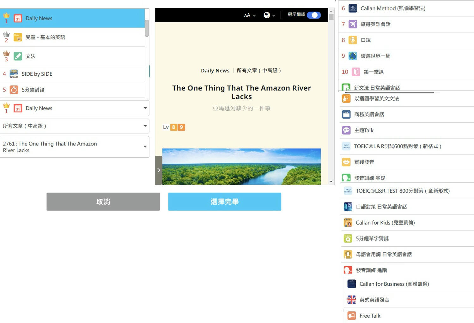Viewport: 474px width, 323px height.
Task: Click the 5分鐘單字猜謎 icon
Action: point(348,238)
